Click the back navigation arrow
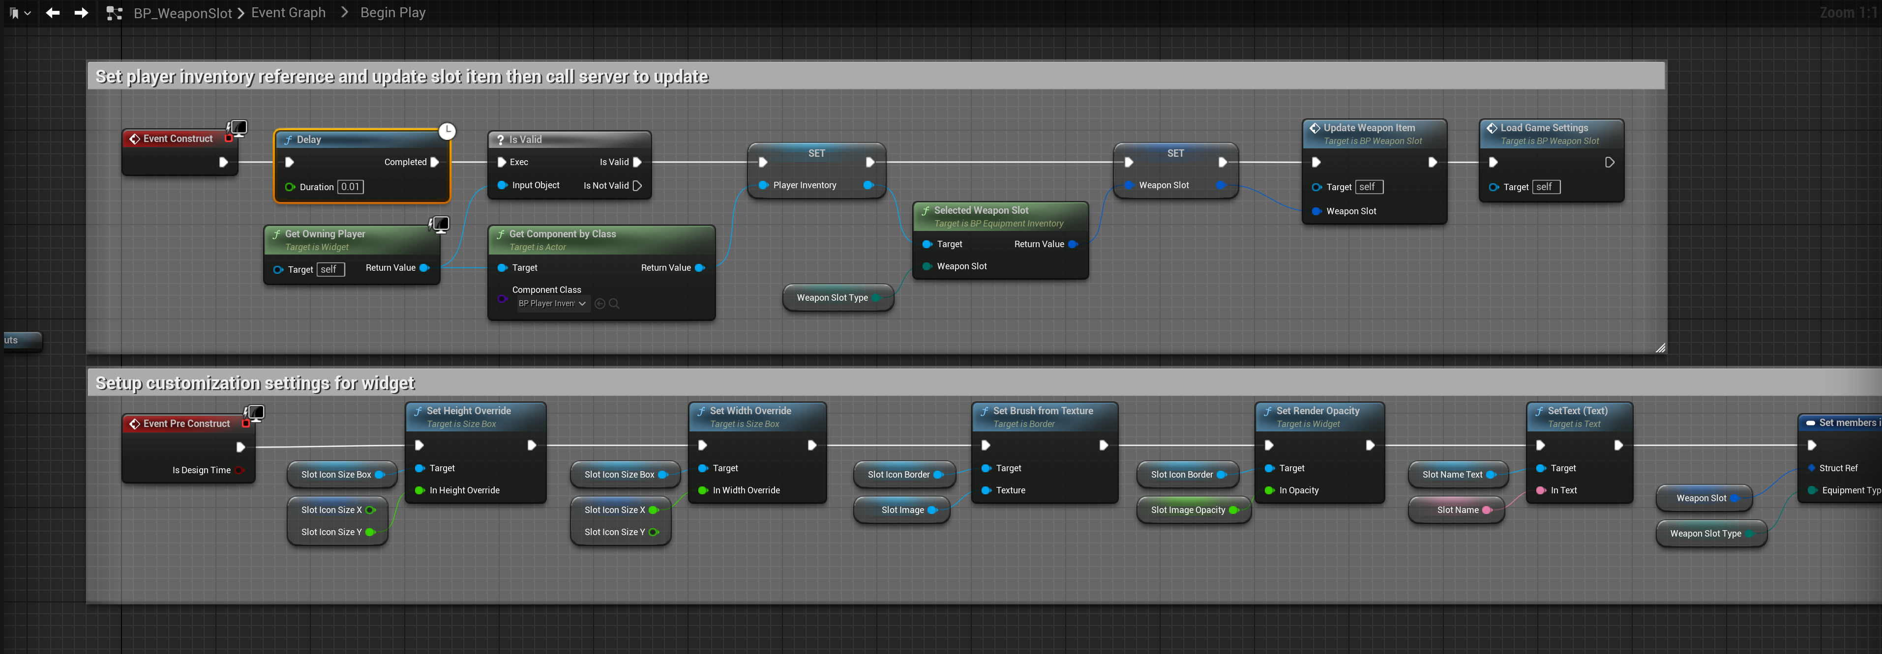 point(53,12)
